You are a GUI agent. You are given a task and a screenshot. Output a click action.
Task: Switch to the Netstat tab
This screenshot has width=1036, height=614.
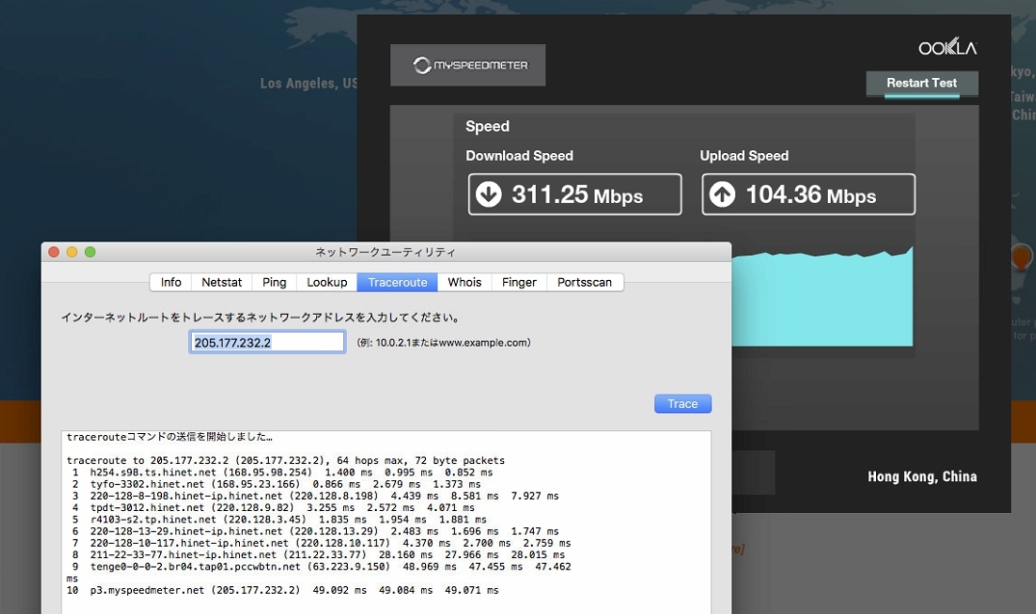(x=222, y=282)
